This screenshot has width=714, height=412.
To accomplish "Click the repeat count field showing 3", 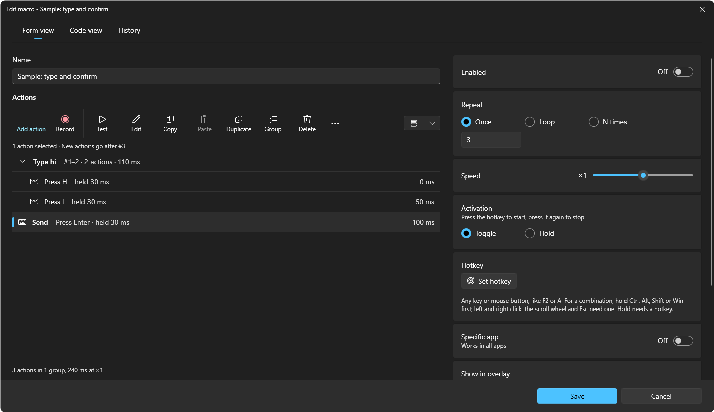I will click(491, 140).
